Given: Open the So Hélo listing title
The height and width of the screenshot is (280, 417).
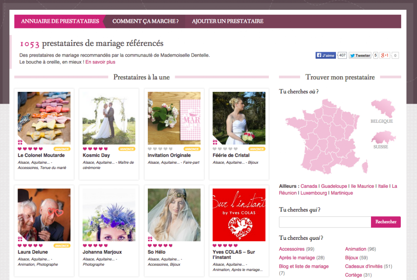Looking at the screenshot, I should click(156, 252).
